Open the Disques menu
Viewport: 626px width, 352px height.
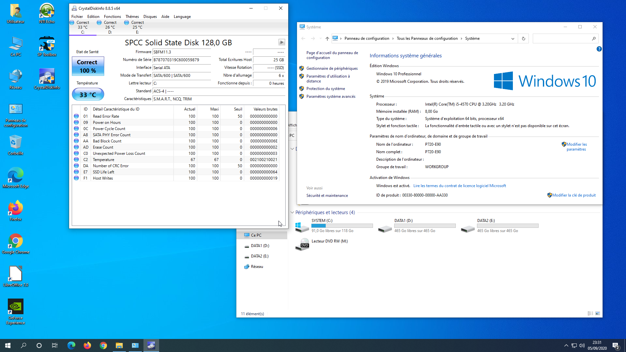(x=150, y=17)
